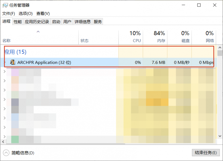Image resolution: width=223 pixels, height=161 pixels.
Task: Click the 结束任务(E) button
Action: point(206,153)
